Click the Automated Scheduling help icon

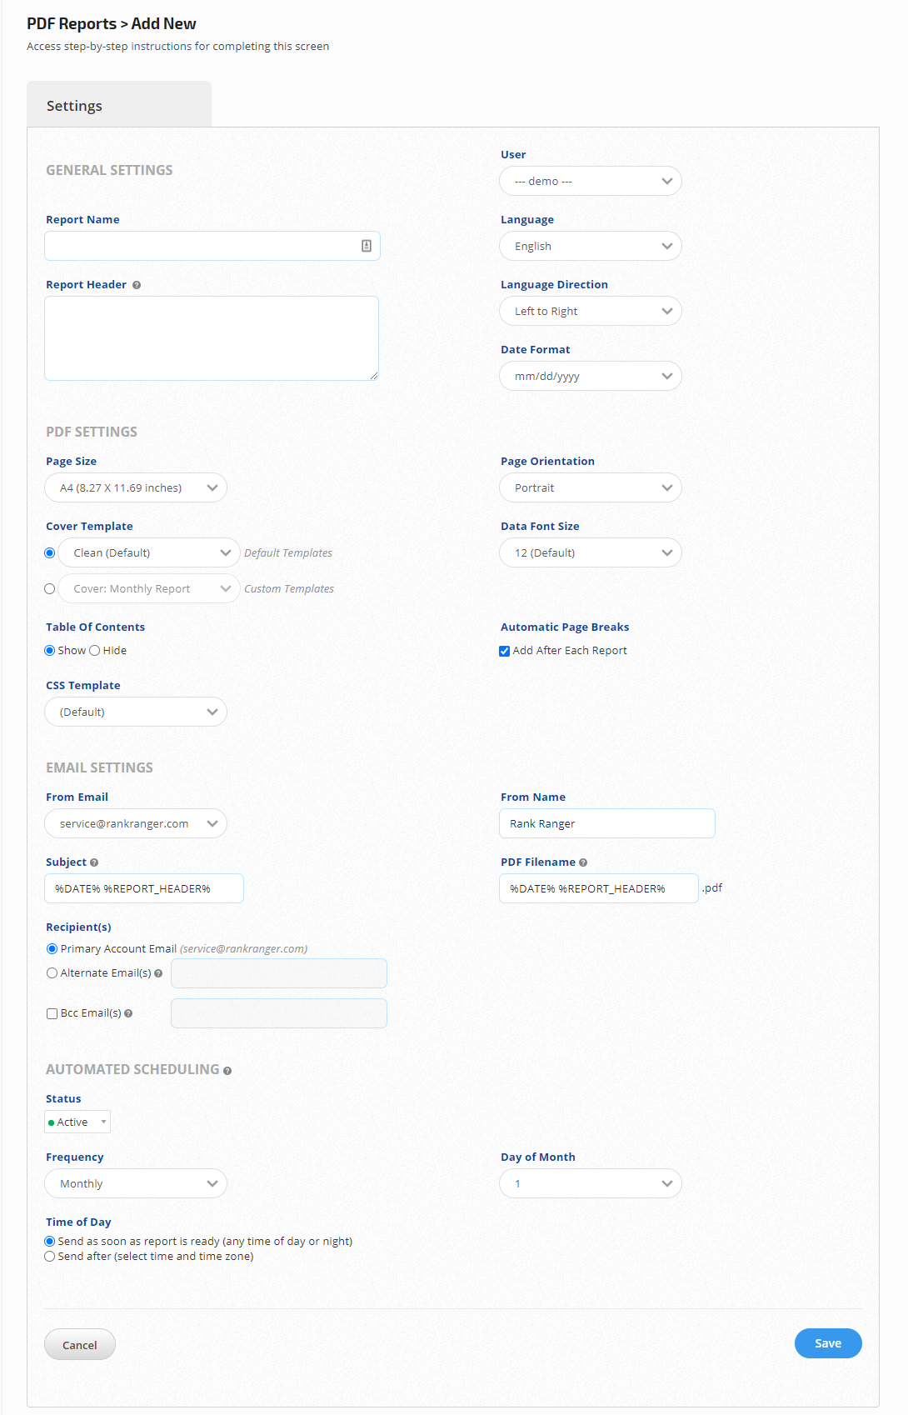[x=227, y=1071]
